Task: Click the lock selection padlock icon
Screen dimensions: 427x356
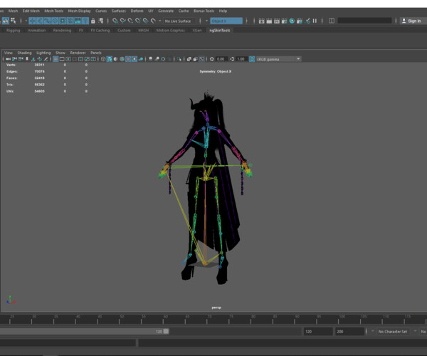Action: pos(93,21)
